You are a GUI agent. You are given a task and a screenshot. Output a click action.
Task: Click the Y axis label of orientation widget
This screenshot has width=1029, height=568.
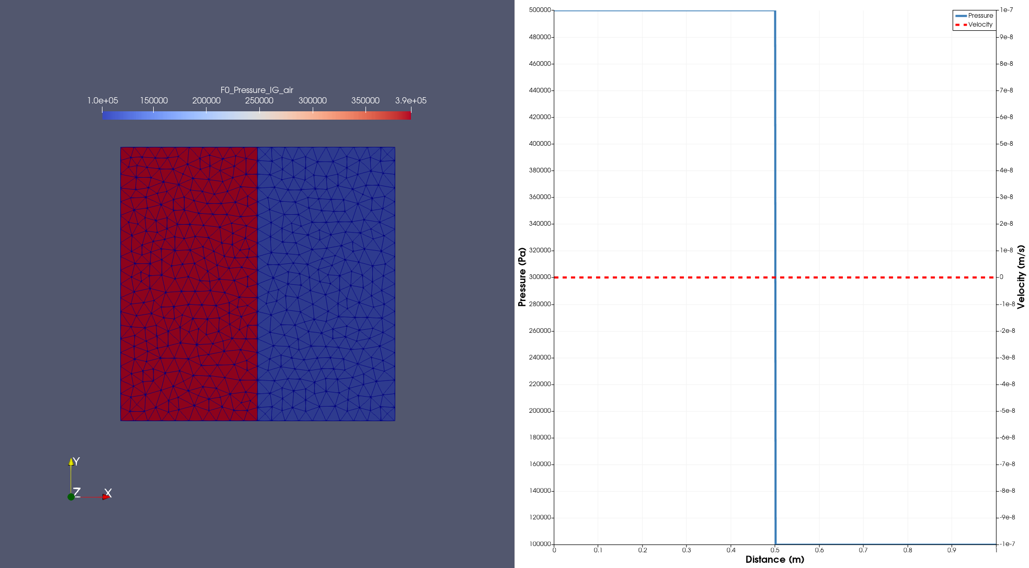pyautogui.click(x=76, y=461)
